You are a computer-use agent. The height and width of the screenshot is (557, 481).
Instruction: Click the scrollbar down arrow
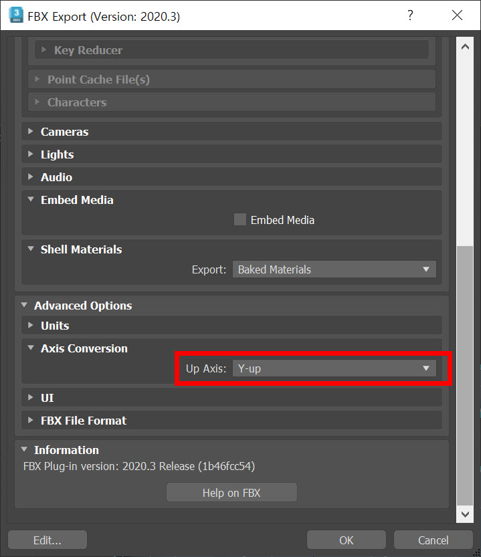(x=465, y=514)
